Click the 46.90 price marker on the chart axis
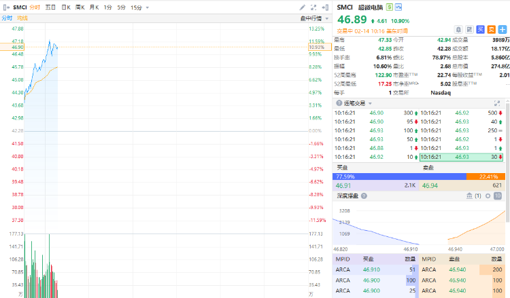510x298 pixels. [x=12, y=47]
